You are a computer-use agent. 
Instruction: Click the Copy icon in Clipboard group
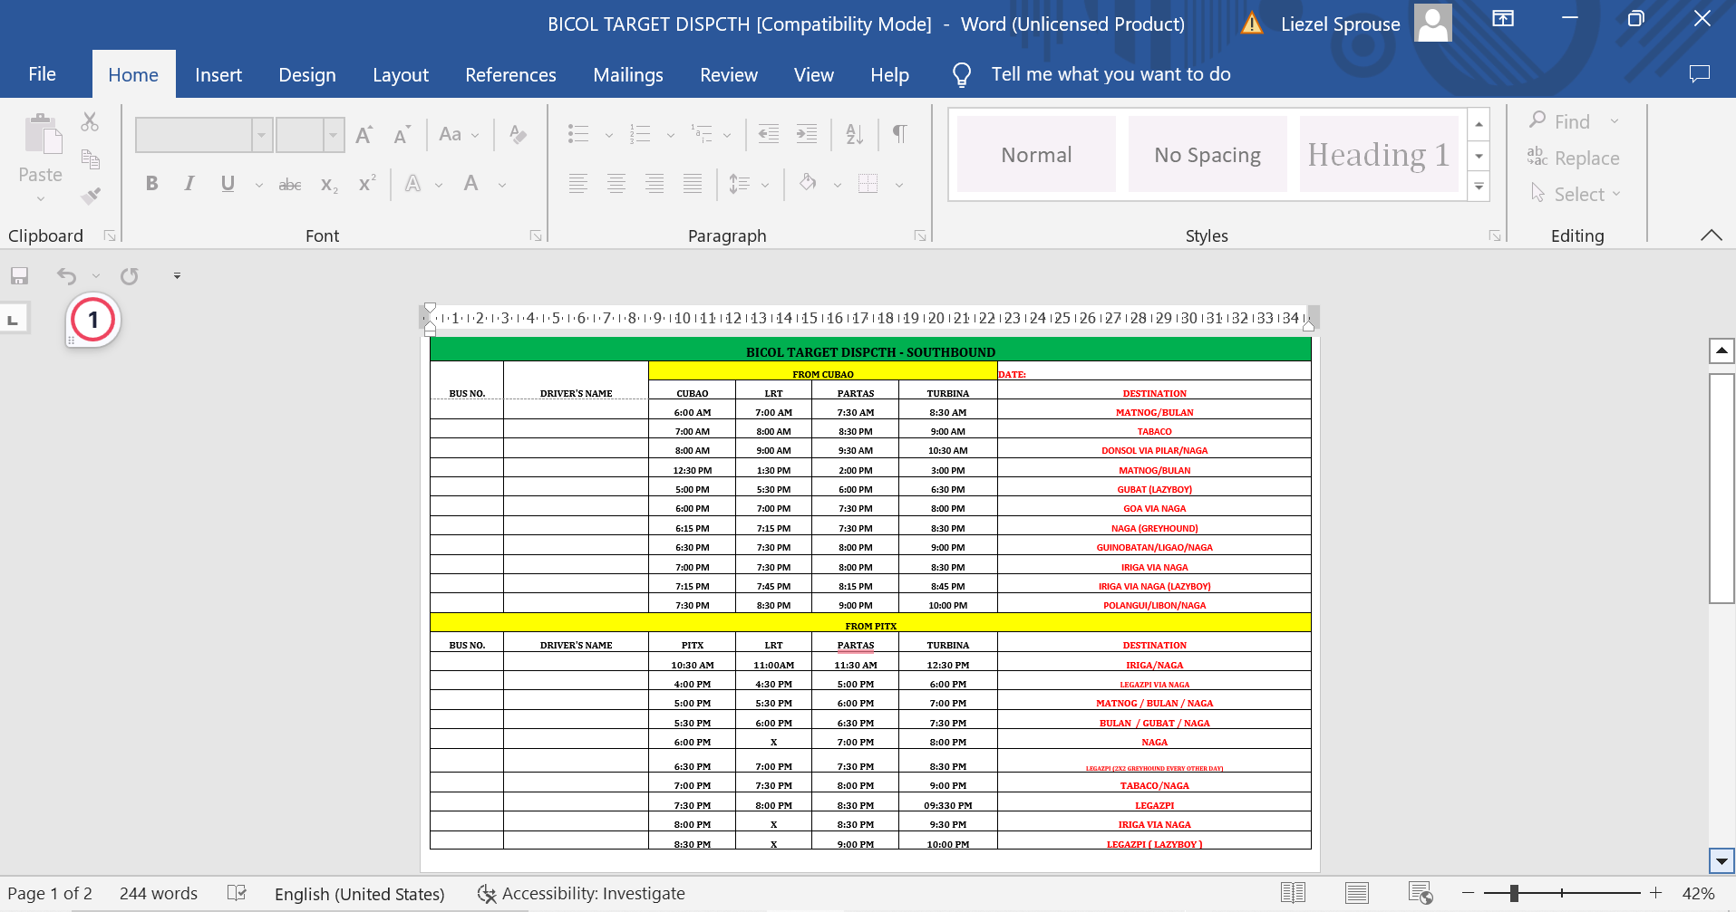(x=90, y=159)
